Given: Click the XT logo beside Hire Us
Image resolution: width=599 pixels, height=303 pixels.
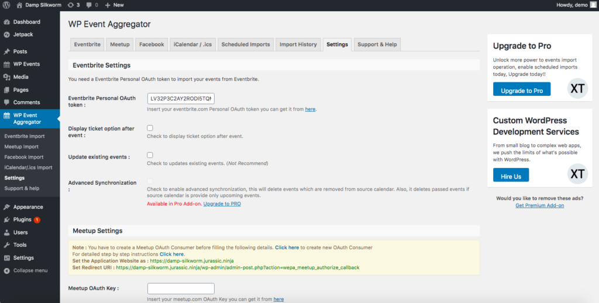Looking at the screenshot, I should point(577,174).
